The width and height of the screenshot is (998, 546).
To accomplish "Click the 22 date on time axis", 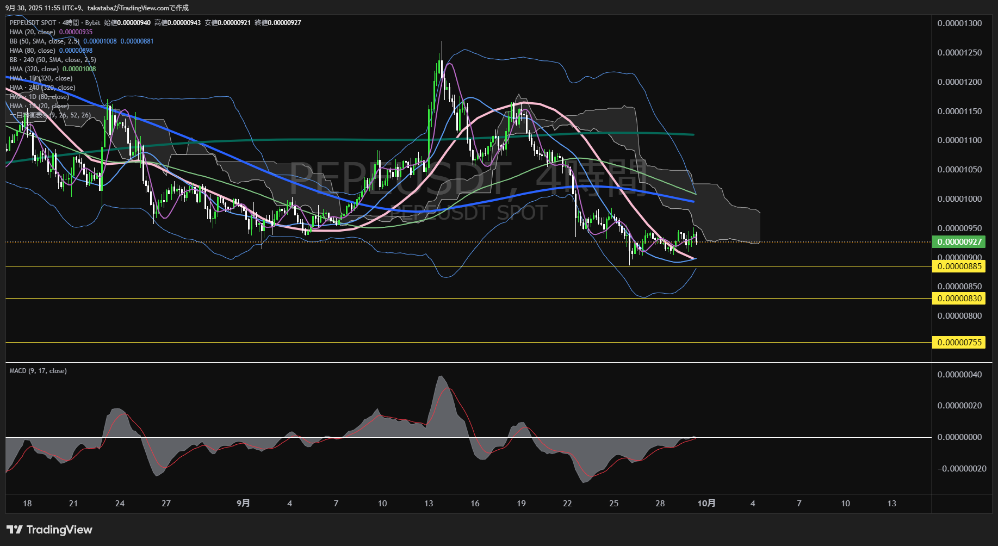I will (x=567, y=504).
